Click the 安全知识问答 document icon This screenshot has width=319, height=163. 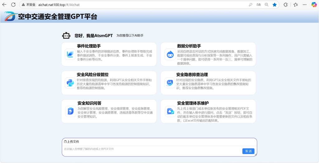tap(70, 111)
